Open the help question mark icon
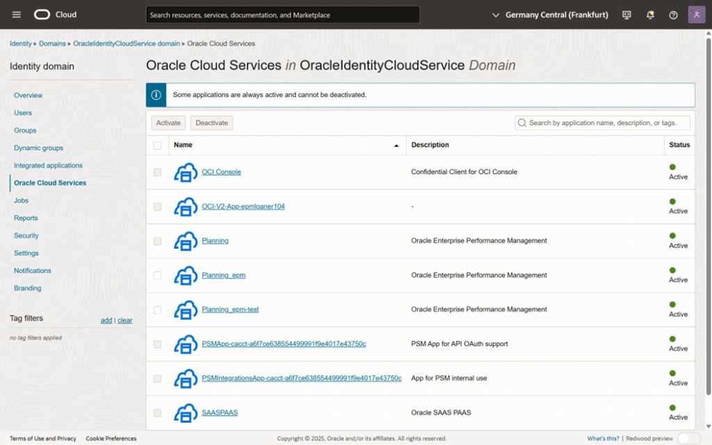This screenshot has width=712, height=445. coord(673,15)
